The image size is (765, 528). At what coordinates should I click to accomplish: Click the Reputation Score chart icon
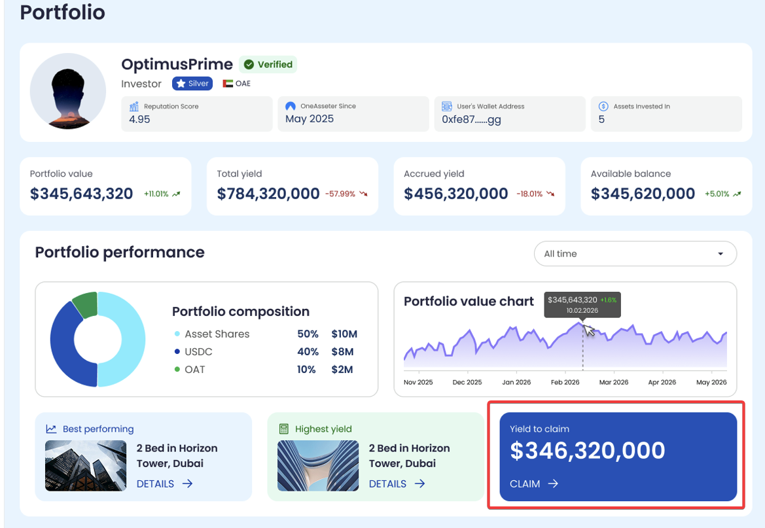tap(134, 107)
